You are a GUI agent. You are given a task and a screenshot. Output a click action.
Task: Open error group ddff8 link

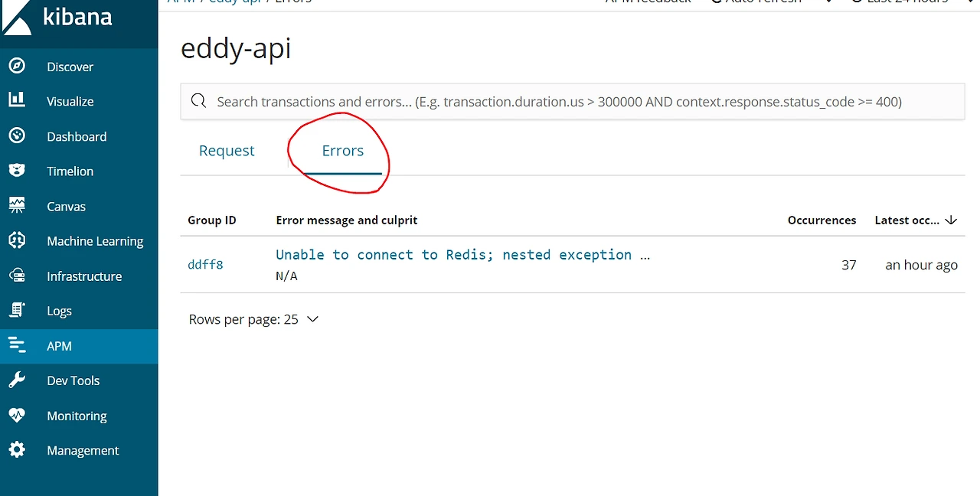tap(205, 265)
